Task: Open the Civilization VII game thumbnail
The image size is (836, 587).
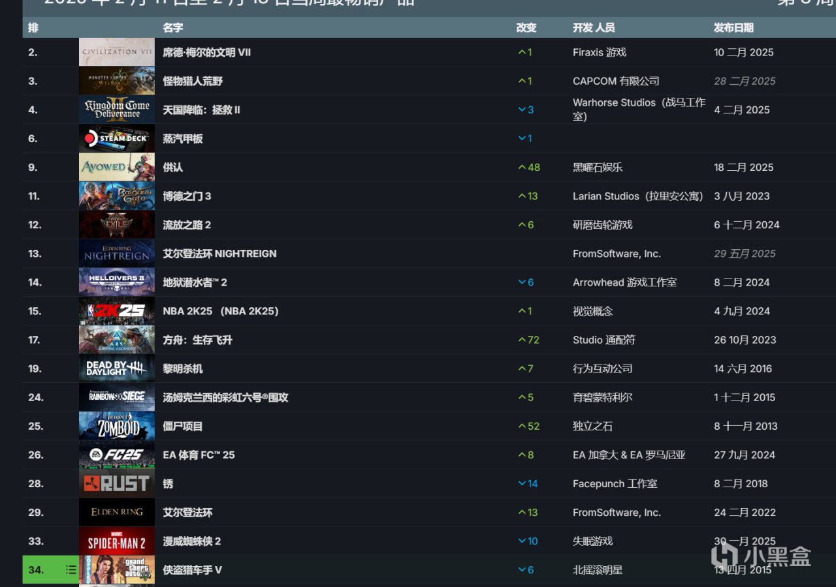Action: (117, 52)
